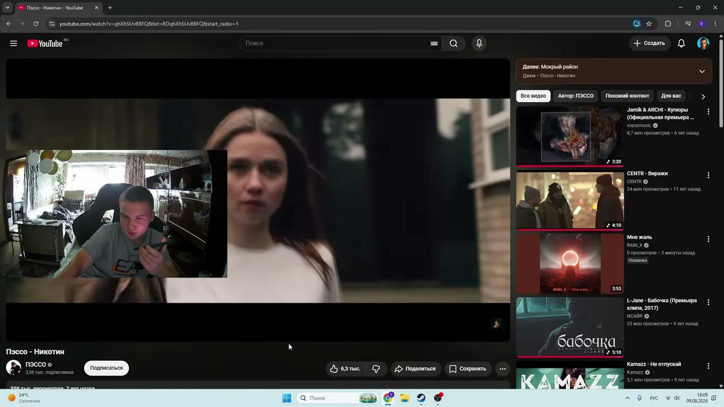Click the video player to pause
Image resolution: width=724 pixels, height=407 pixels.
pos(258,200)
